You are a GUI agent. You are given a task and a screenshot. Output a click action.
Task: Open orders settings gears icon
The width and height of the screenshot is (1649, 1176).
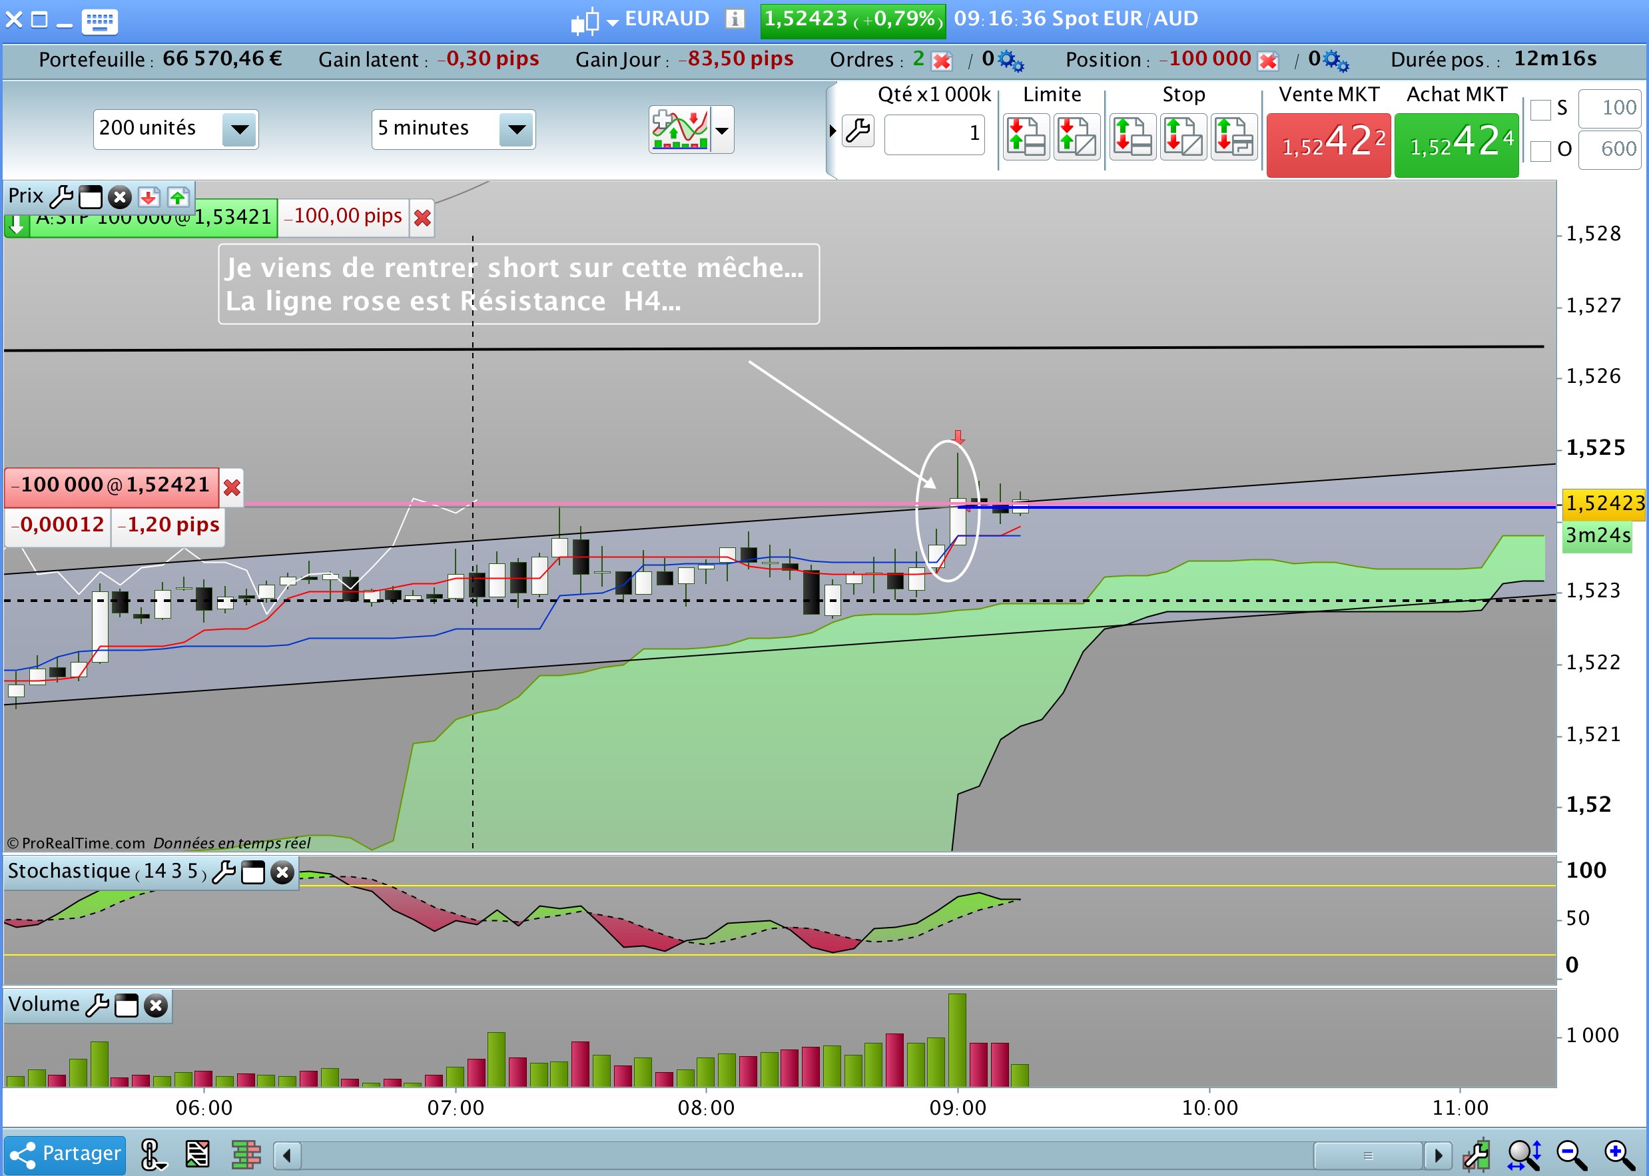click(x=1010, y=61)
